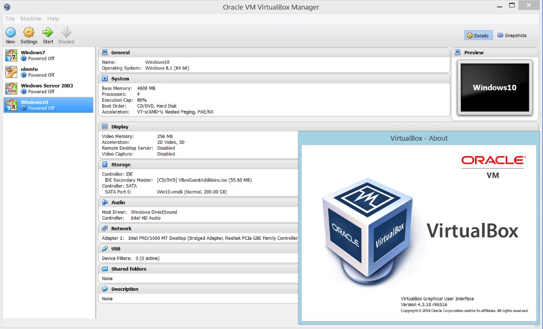543x329 pixels.
Task: Click the Description speech bubble icon
Action: 104,289
